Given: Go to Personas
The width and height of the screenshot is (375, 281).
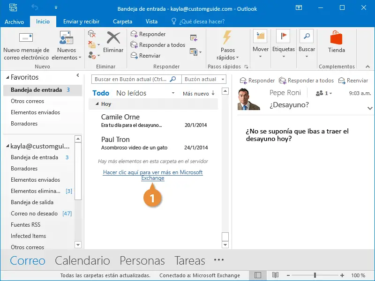Looking at the screenshot, I should tap(142, 260).
